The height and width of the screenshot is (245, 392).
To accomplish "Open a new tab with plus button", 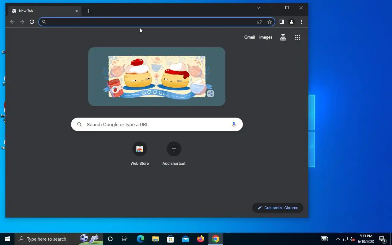I will tap(88, 11).
